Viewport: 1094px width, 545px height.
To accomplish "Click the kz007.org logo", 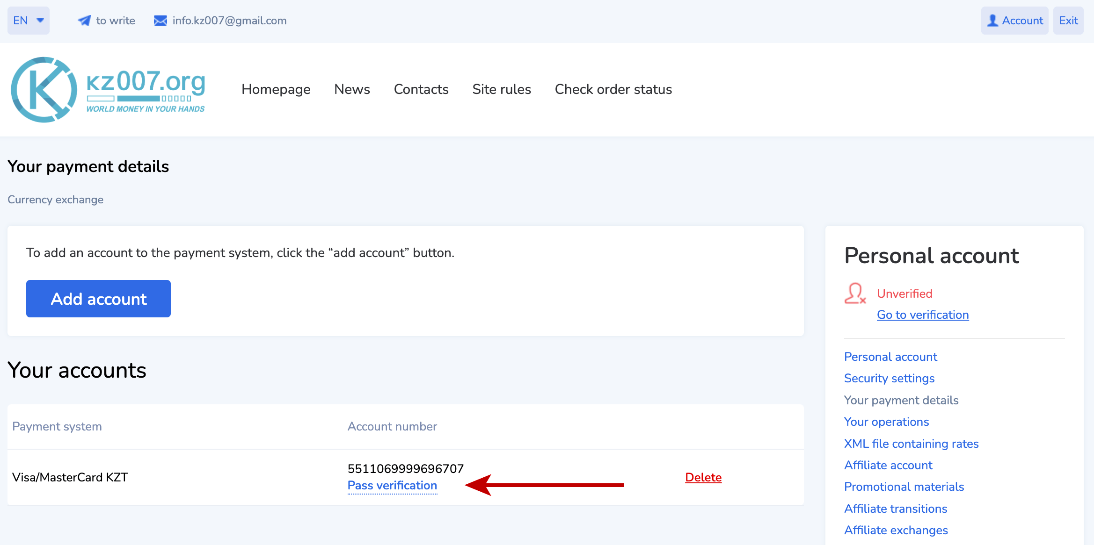I will [108, 90].
